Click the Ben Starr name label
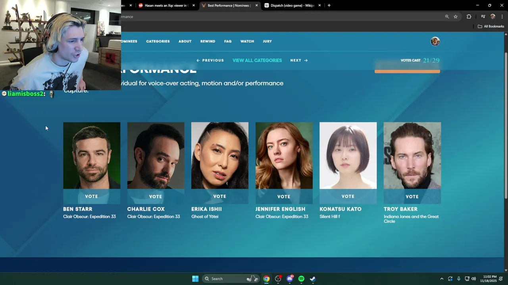 tap(77, 209)
